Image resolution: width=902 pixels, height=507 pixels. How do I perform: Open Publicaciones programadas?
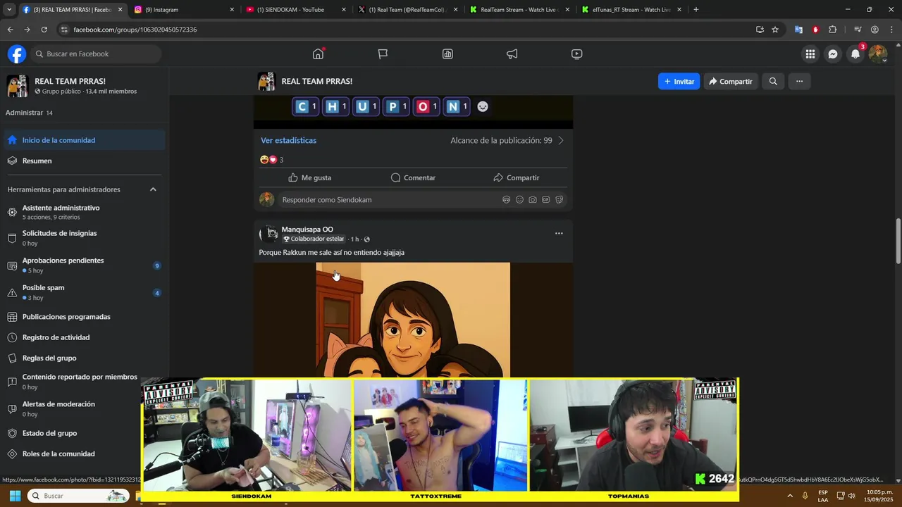pyautogui.click(x=84, y=317)
